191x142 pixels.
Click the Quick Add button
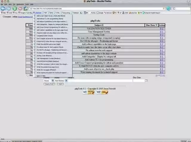[49, 84]
